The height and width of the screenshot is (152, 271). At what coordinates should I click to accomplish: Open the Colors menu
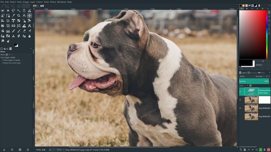39,2
